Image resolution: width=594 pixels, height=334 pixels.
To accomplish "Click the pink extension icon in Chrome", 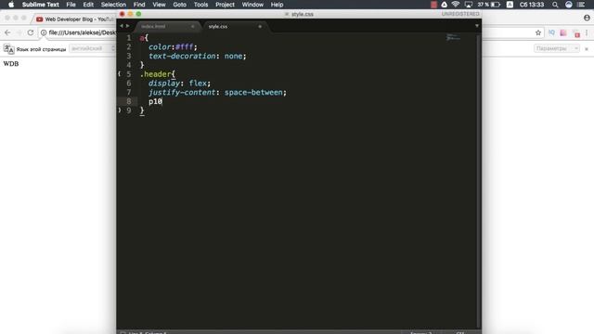I will click(x=563, y=32).
